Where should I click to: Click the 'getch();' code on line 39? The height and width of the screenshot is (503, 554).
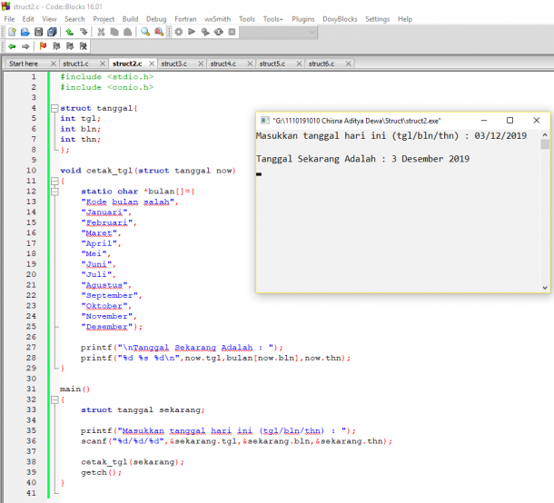[x=101, y=473]
